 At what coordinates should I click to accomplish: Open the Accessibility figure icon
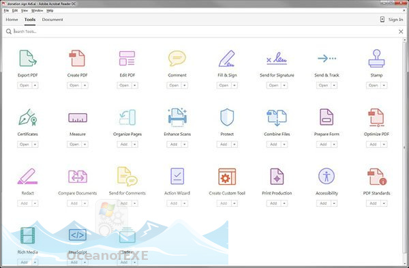[x=327, y=176]
